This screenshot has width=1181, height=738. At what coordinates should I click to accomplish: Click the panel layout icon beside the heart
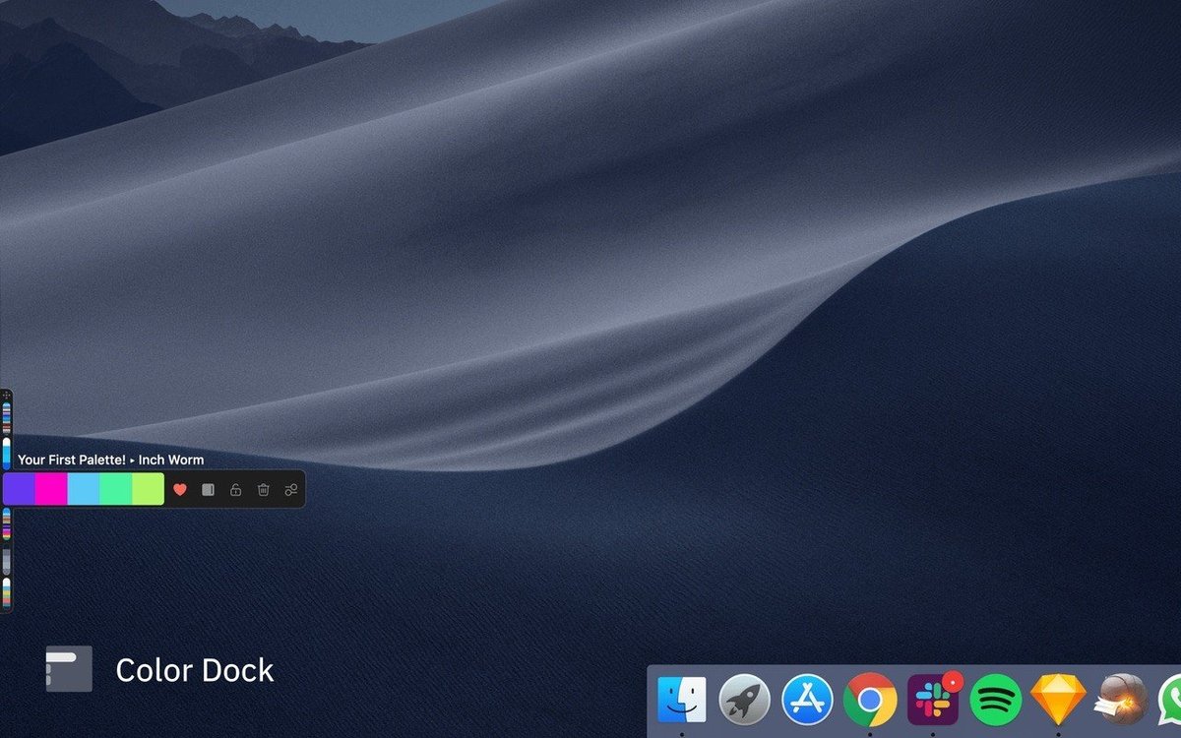coord(208,490)
